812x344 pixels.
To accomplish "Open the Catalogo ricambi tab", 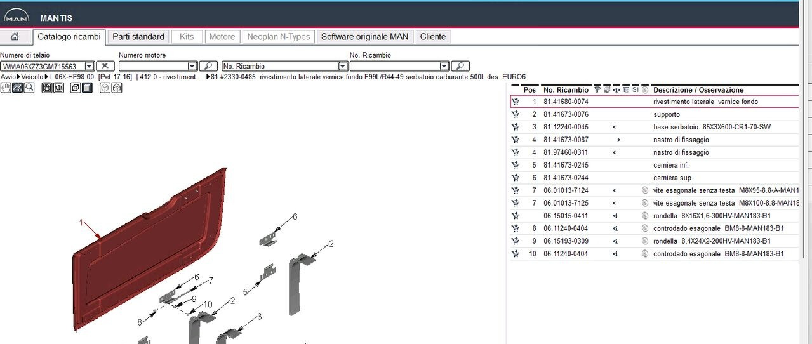I will (x=69, y=37).
